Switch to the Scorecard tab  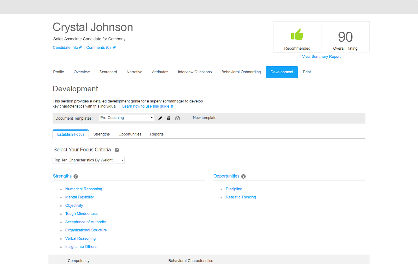[x=108, y=72]
